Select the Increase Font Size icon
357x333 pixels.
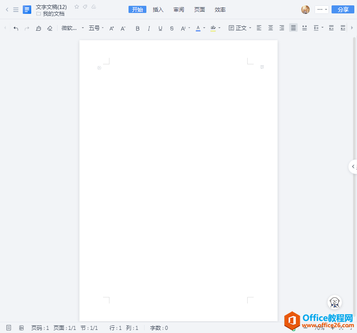[111, 28]
